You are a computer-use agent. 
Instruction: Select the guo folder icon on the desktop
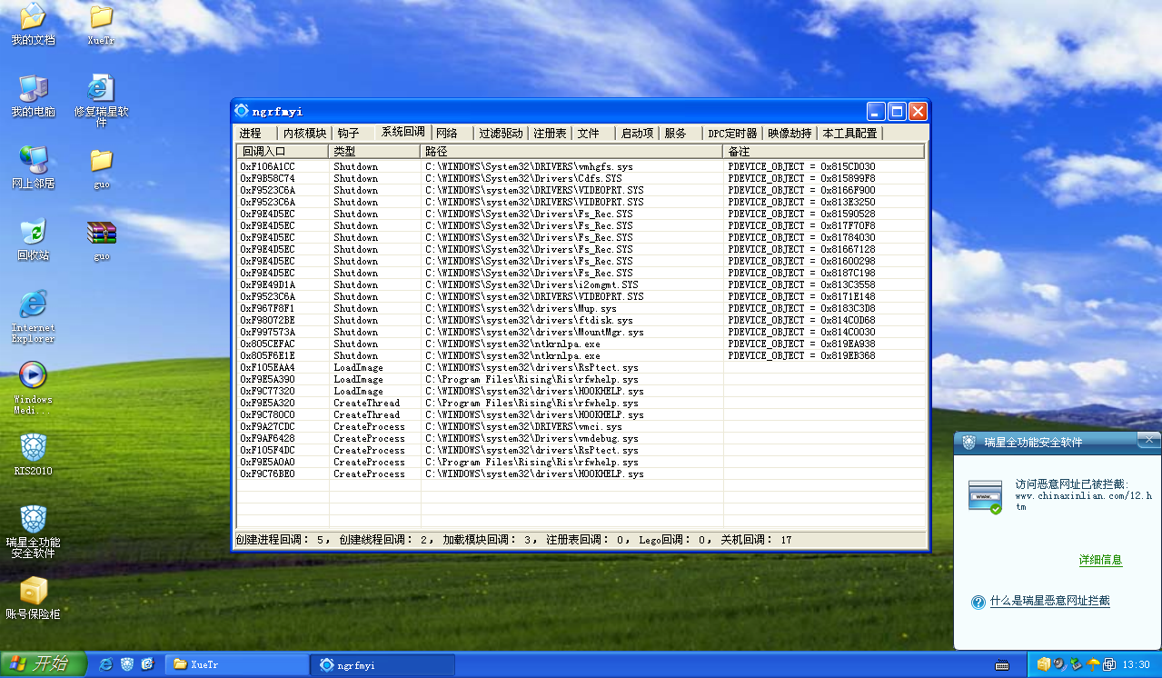[x=101, y=167]
